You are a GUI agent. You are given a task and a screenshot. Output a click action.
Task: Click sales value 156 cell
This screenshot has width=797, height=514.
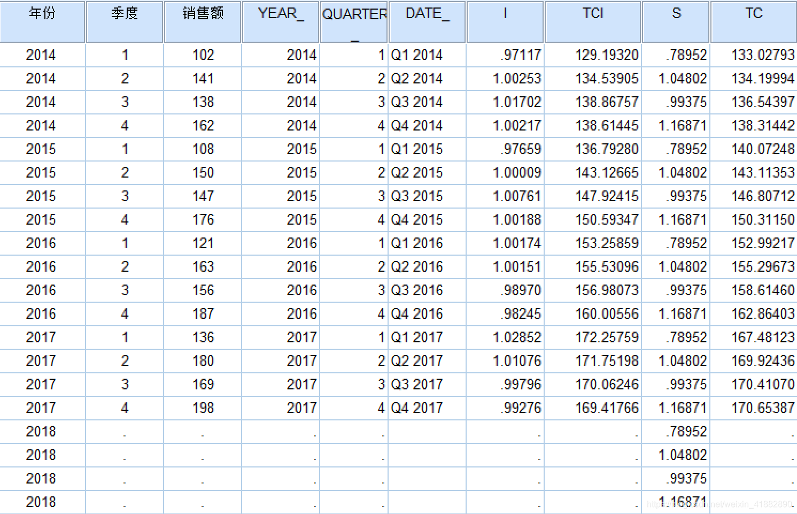(203, 290)
